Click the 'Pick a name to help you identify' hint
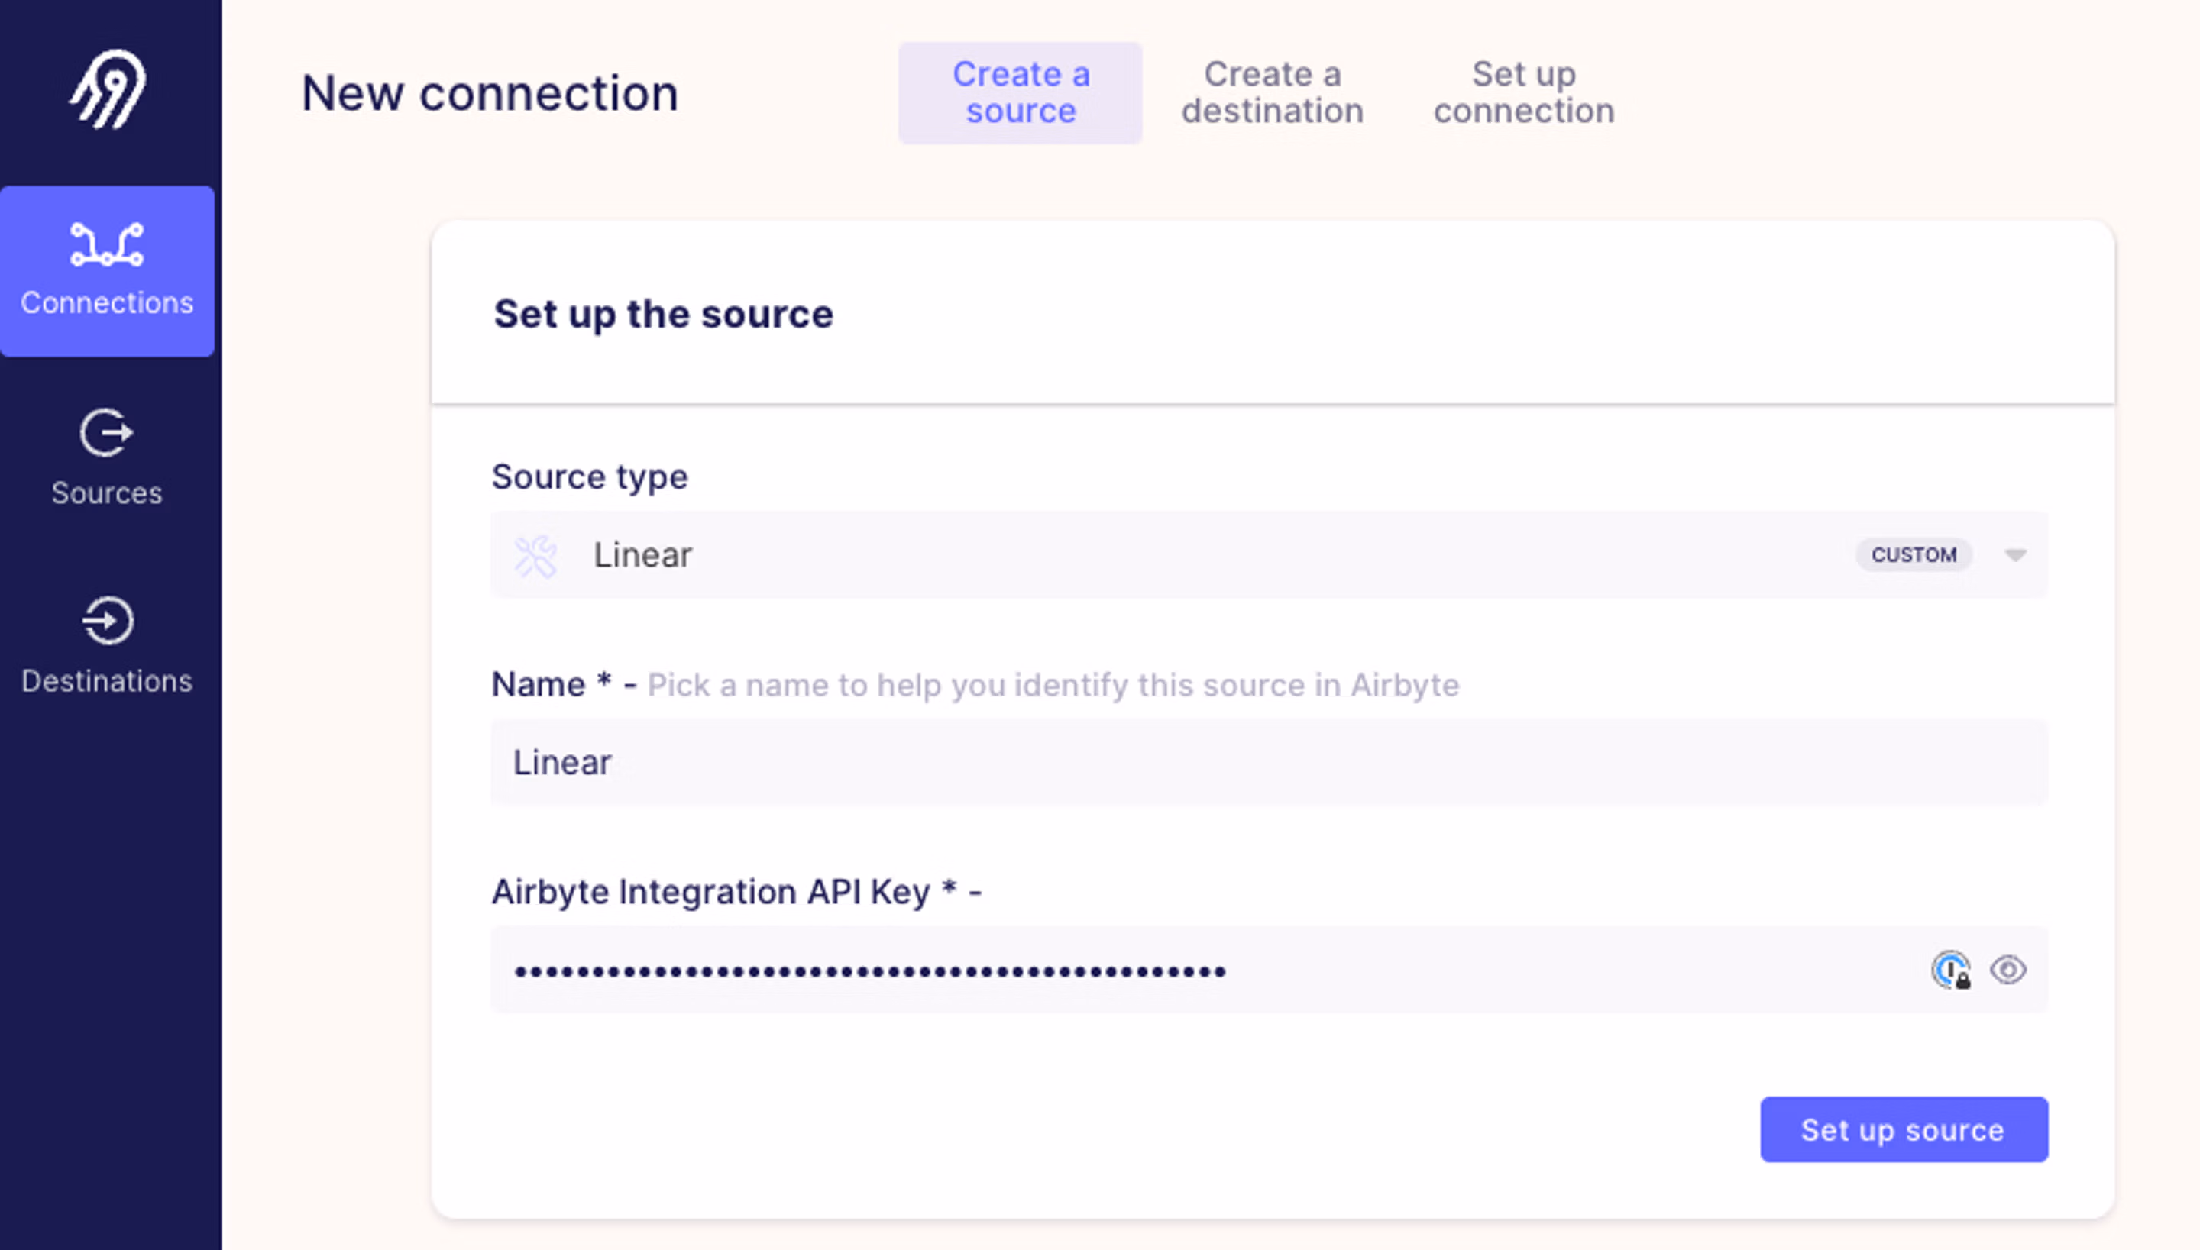 tap(1053, 685)
